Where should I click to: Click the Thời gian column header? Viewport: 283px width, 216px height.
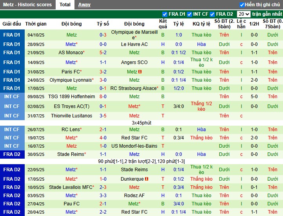tap(36, 24)
